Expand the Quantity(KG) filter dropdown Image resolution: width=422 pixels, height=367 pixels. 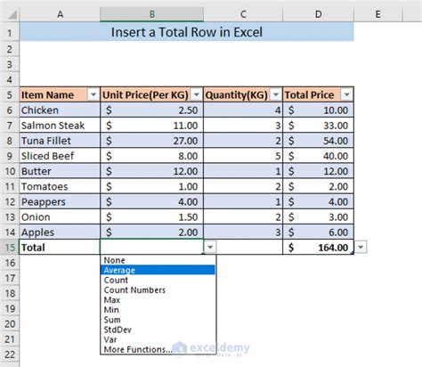tap(276, 95)
